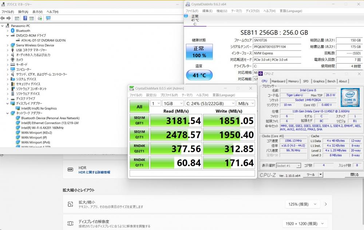Open Help via the blue question mark icon

[x=25, y=18]
